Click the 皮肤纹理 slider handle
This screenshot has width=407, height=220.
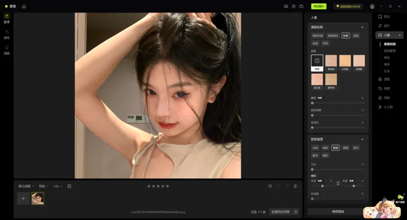click(x=312, y=115)
